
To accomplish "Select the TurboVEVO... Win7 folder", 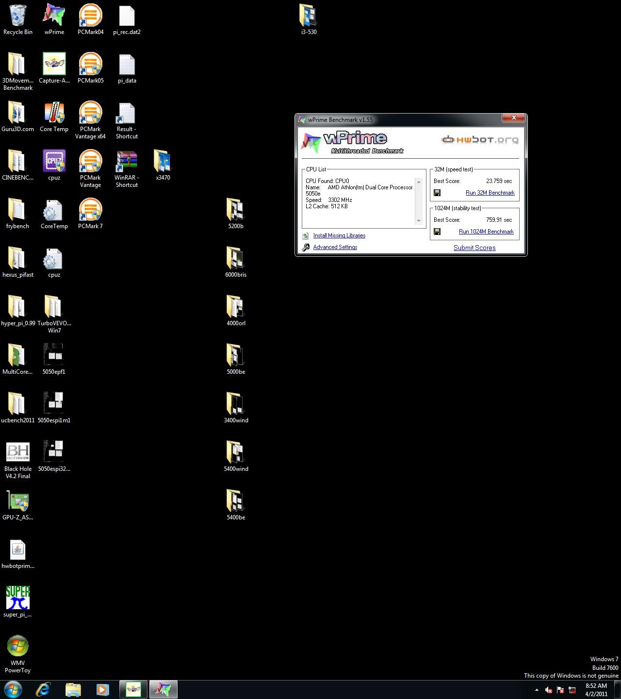I will click(54, 307).
